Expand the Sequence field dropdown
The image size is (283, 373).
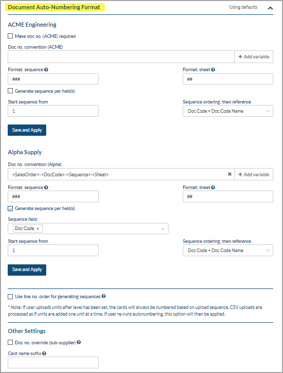[x=163, y=229]
